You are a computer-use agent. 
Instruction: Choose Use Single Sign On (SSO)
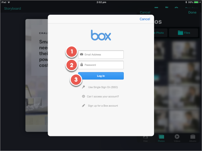pos(103,87)
